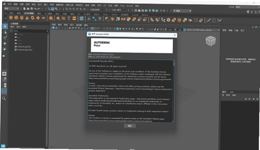Open the UV menu in the menu bar
The height and width of the screenshot is (150, 260).
coord(105,5)
